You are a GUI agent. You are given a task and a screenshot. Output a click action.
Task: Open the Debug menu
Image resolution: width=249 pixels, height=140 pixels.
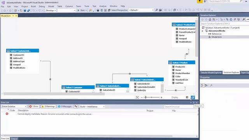pos(42,6)
